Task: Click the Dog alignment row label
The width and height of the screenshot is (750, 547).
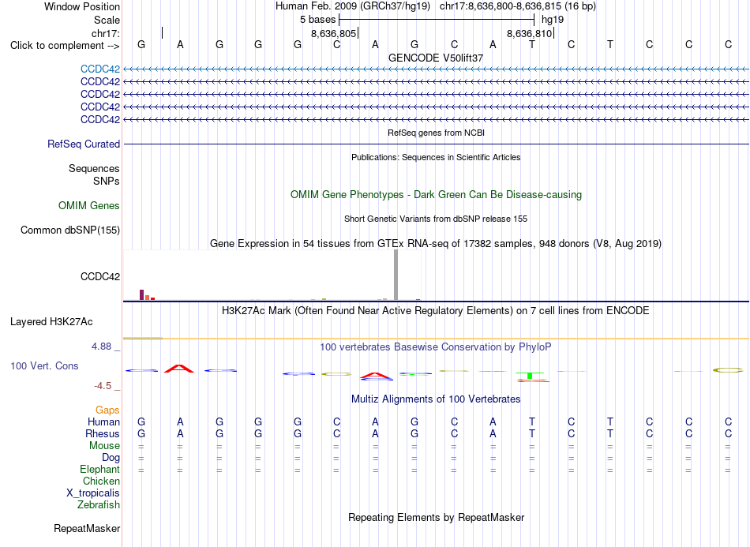Action: point(111,458)
